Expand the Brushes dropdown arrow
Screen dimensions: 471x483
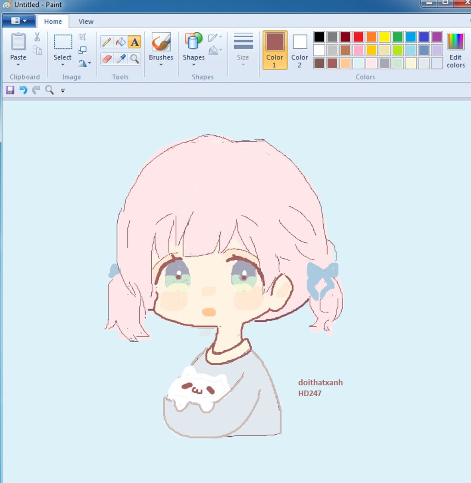click(161, 64)
